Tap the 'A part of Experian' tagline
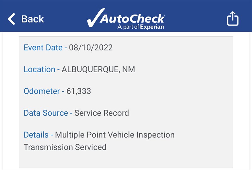 tap(140, 27)
